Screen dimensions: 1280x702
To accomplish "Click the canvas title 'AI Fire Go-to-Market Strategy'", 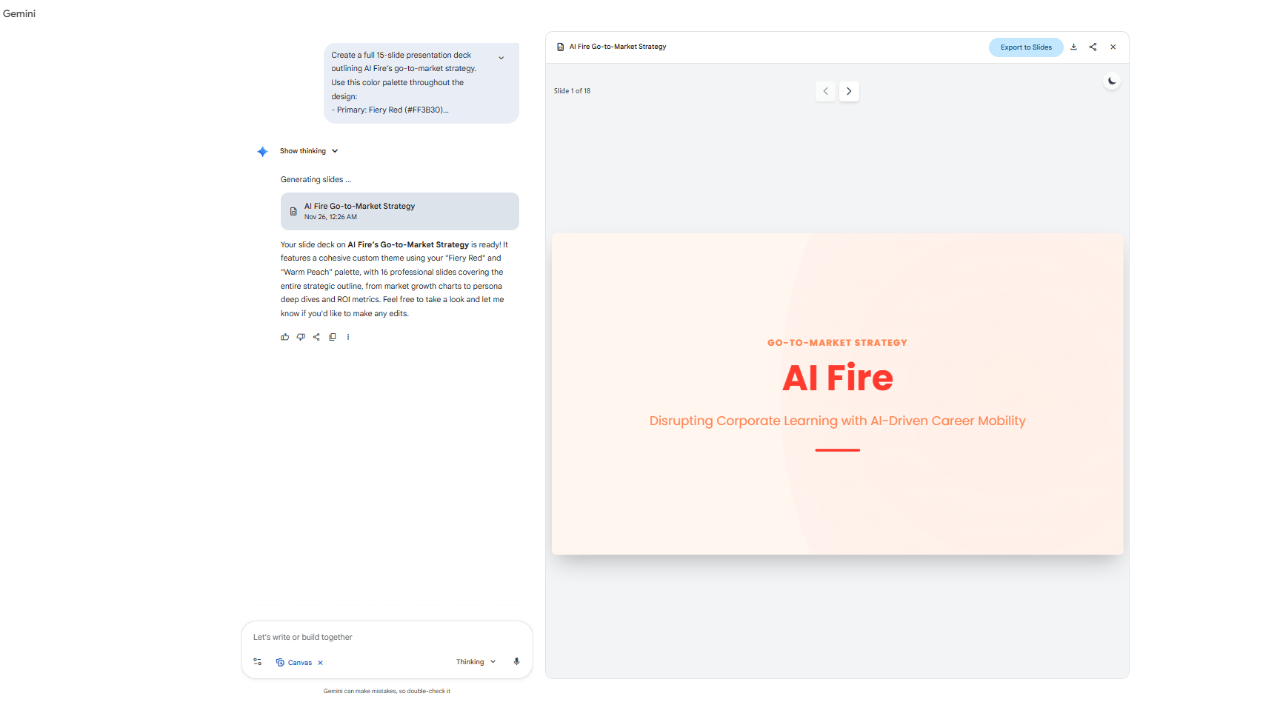I will point(618,47).
